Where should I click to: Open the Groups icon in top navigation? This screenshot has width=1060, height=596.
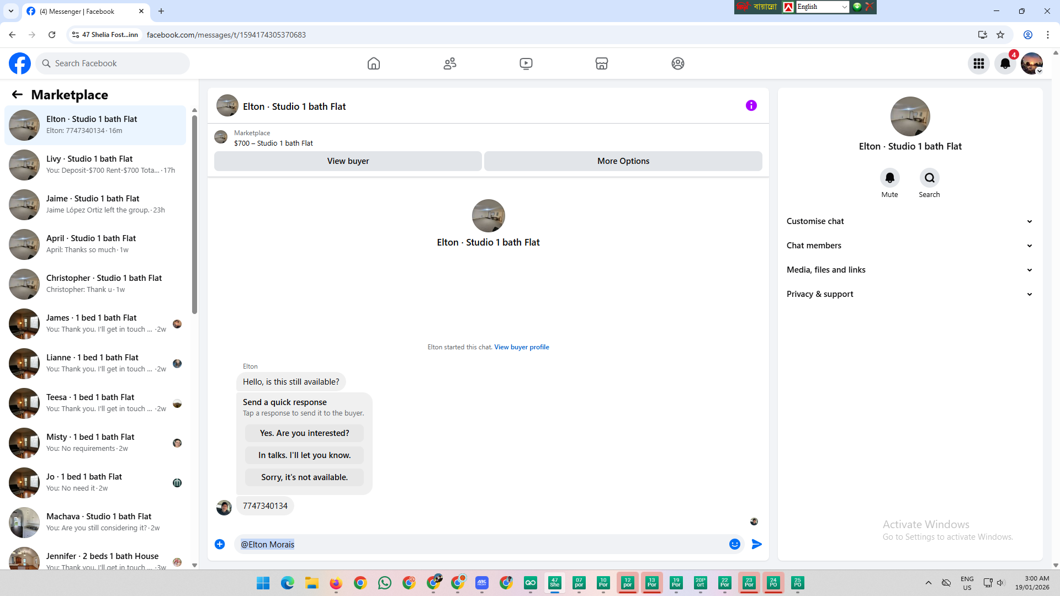[x=678, y=63]
